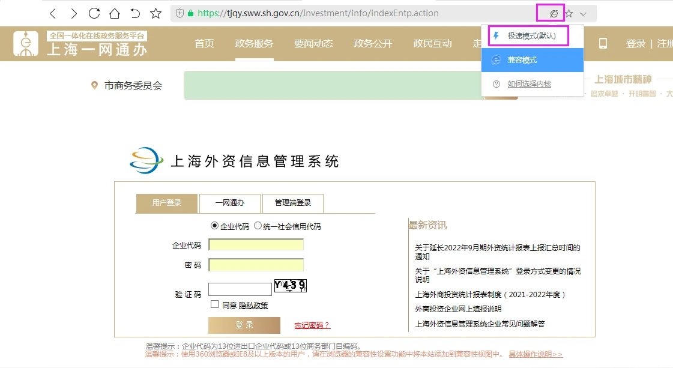The height and width of the screenshot is (368, 673).
Task: Click the bookmark star left of address bar
Action: pyautogui.click(x=155, y=13)
